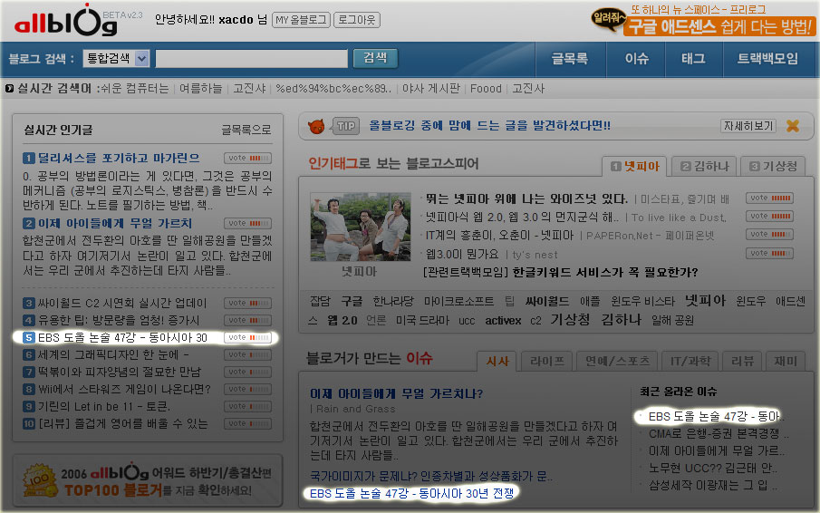Click the 로그아웃 logout button
Viewport: 820px width, 513px height.
pyautogui.click(x=357, y=20)
